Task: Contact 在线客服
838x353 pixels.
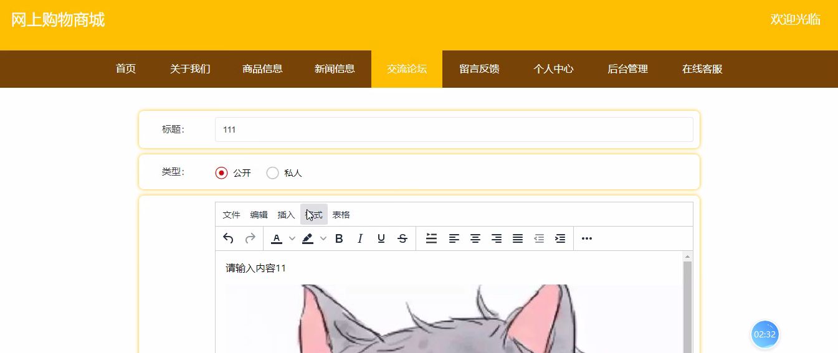Action: (702, 69)
